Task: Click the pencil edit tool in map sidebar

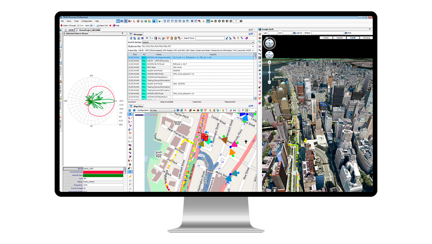Action: click(130, 176)
